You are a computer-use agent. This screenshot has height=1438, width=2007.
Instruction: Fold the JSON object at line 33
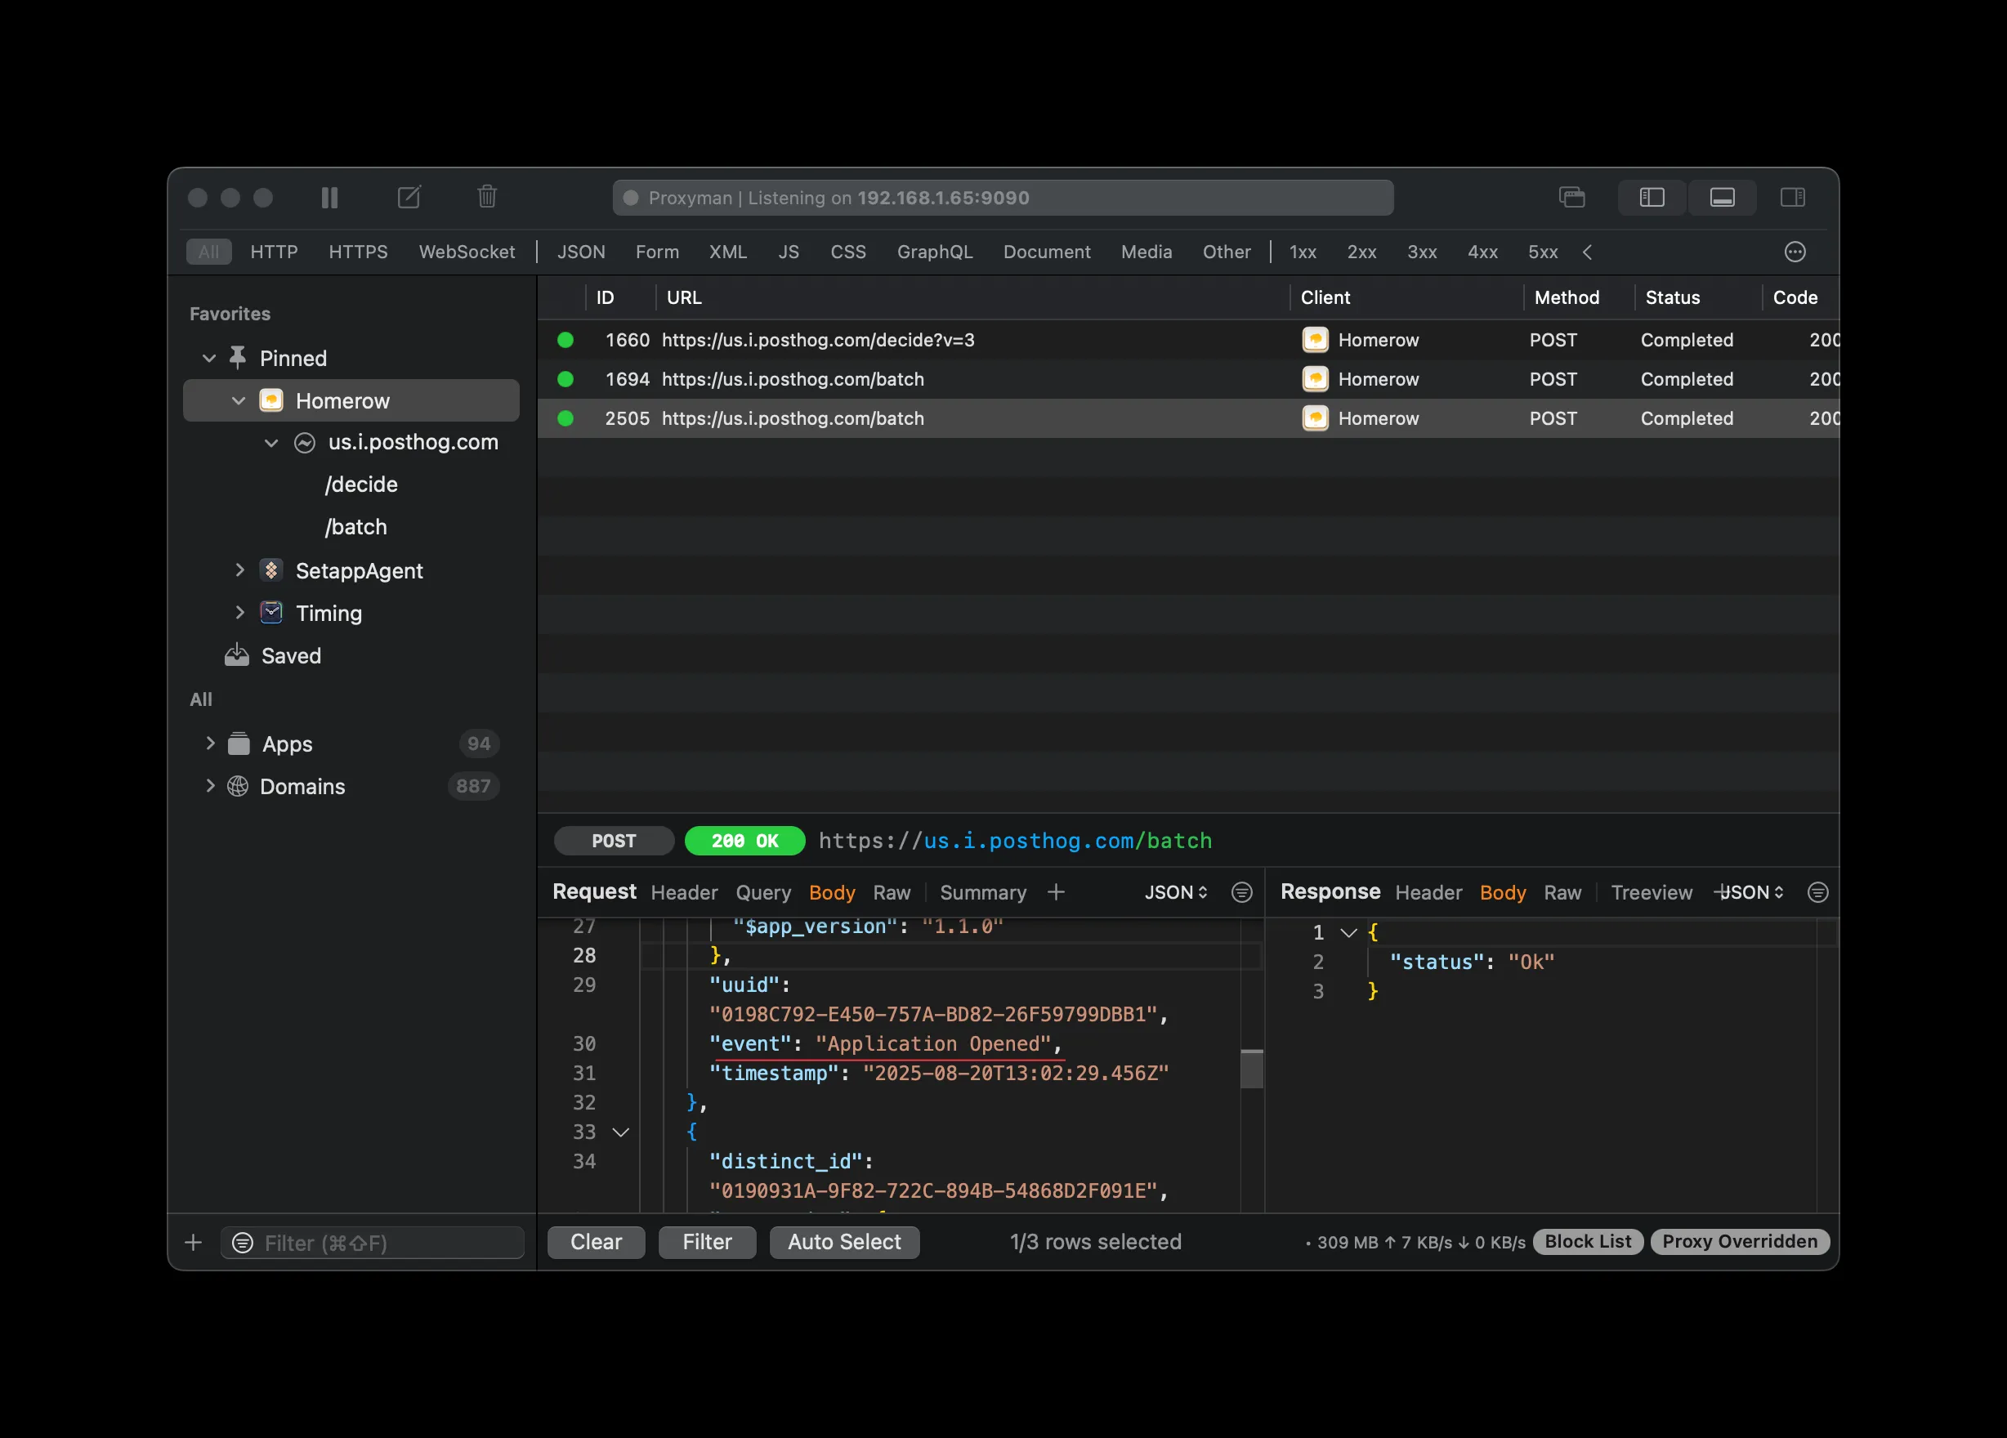tap(621, 1132)
